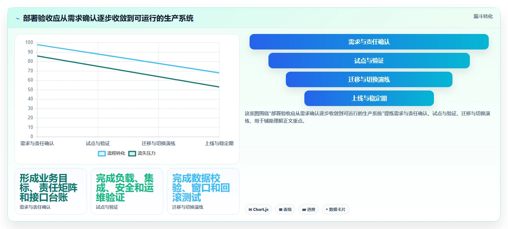The width and height of the screenshot is (508, 229).
Task: Click the 流程转化 legend text
Action: [x=116, y=153]
